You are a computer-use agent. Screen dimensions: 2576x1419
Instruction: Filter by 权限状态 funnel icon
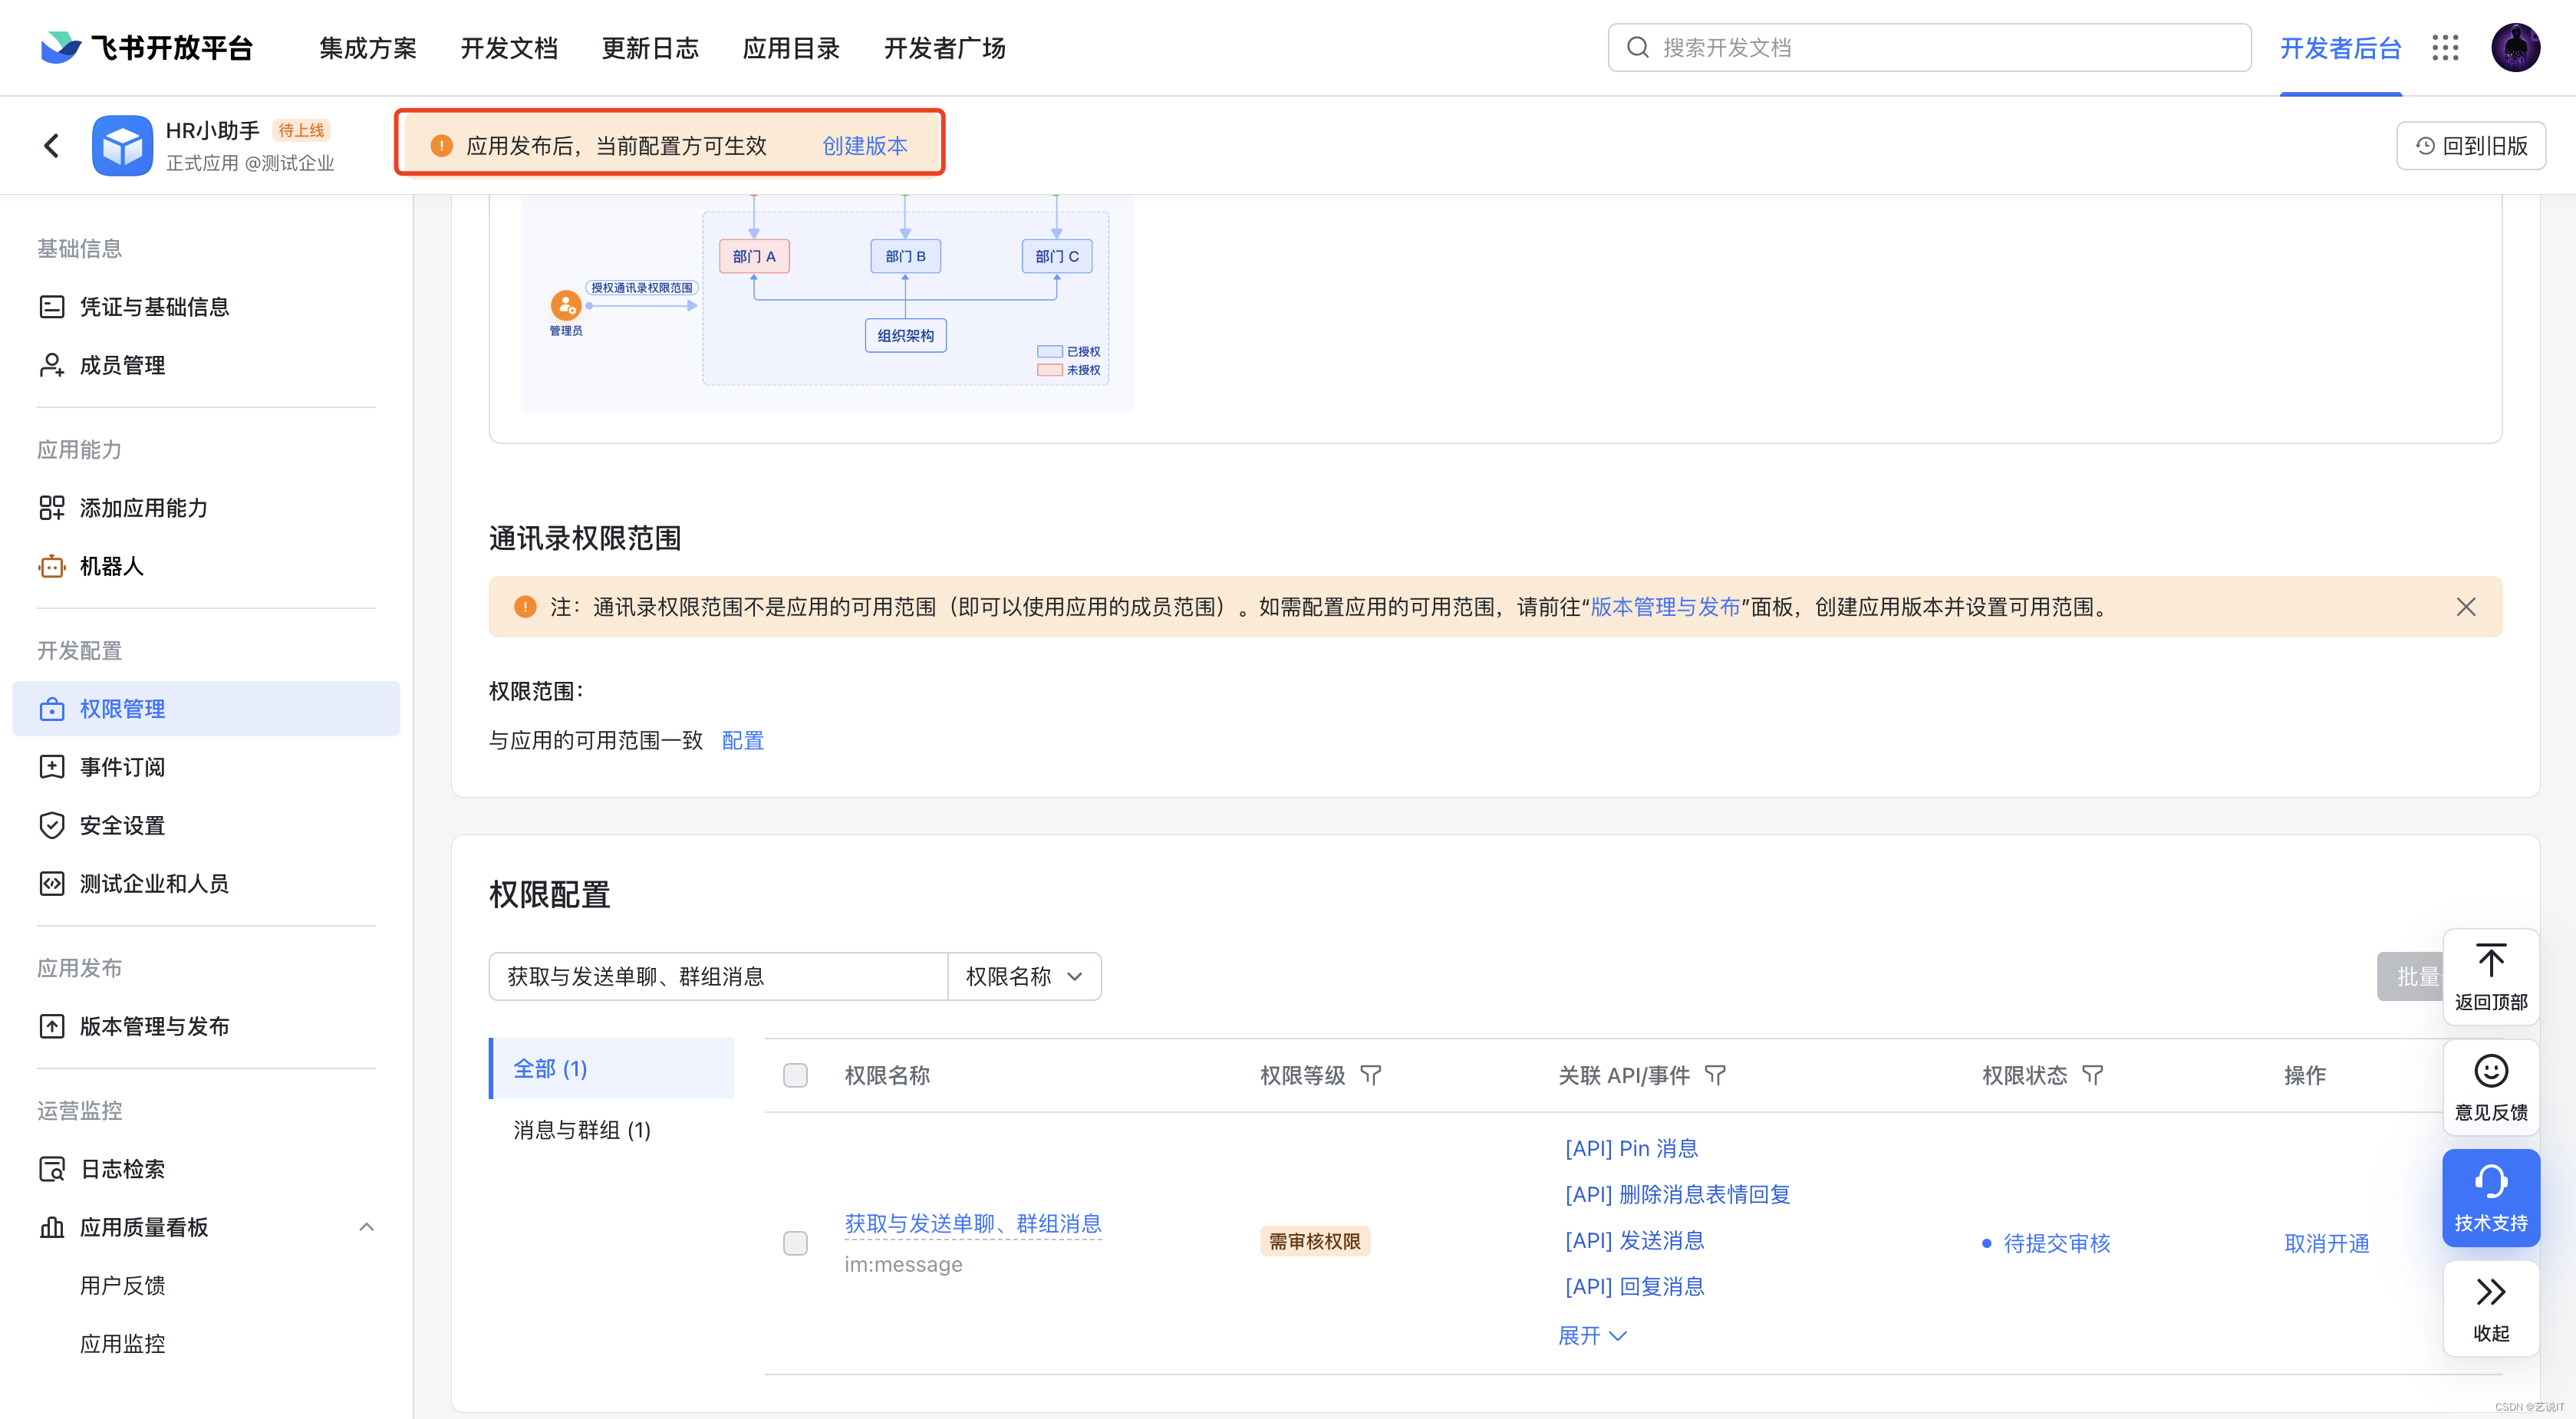pyautogui.click(x=2093, y=1075)
